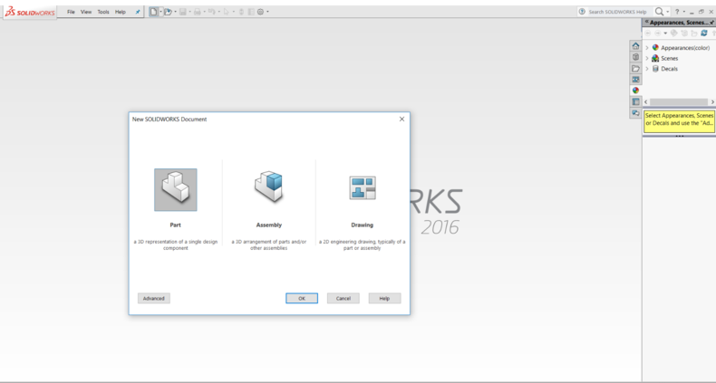This screenshot has width=716, height=383.
Task: Click the New document toolbar icon
Action: pos(153,12)
